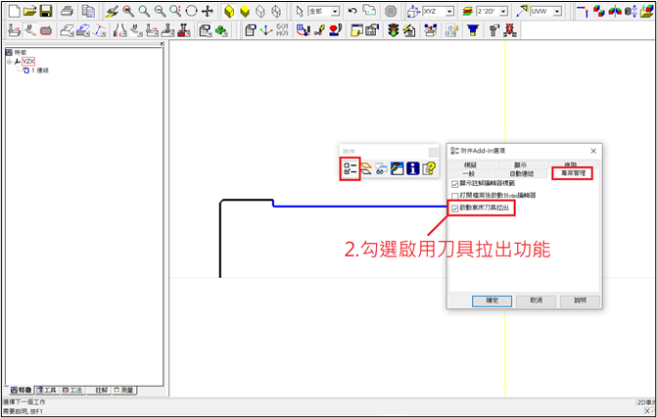
Task: Click the New document icon
Action: 13,11
